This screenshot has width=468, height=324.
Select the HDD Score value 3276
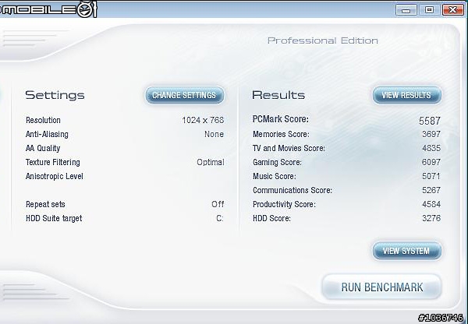click(x=431, y=218)
